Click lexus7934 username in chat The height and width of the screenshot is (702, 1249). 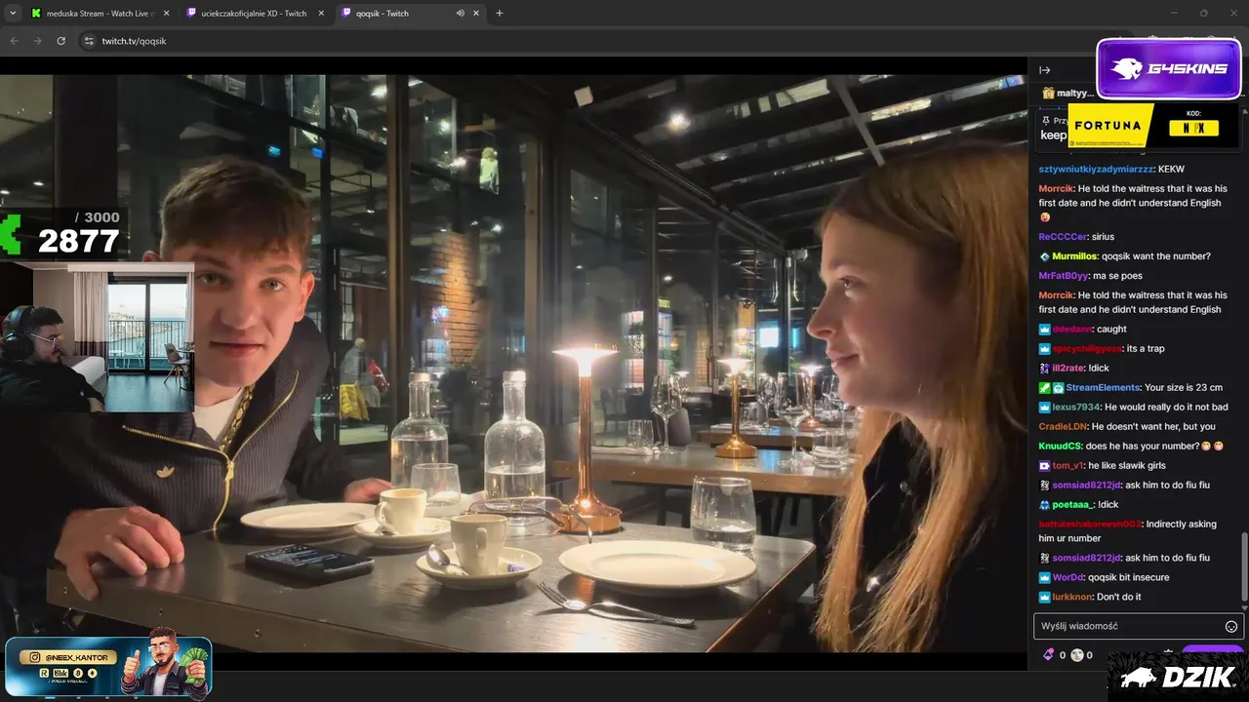[1075, 408]
